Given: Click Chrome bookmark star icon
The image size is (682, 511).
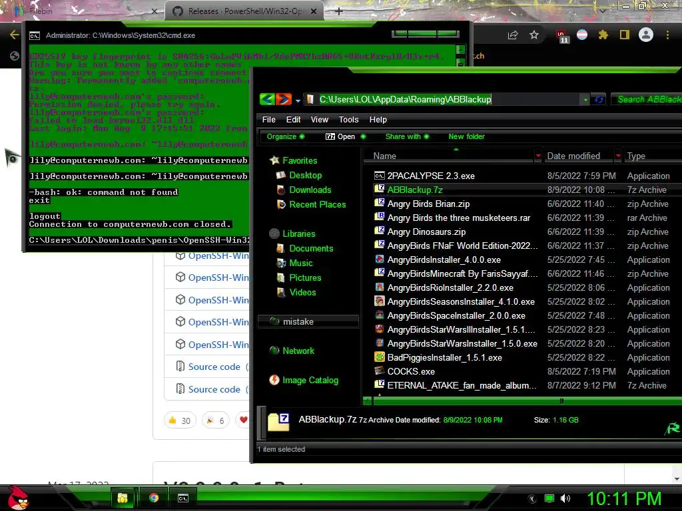Looking at the screenshot, I should [x=534, y=35].
